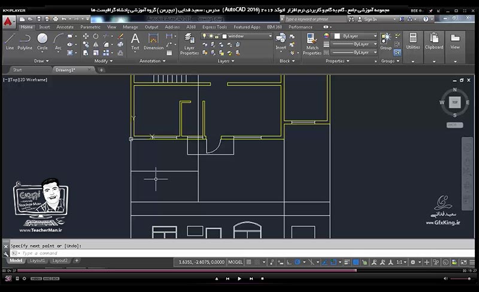
Task: Expand the Layers panel
Action: pos(226,61)
